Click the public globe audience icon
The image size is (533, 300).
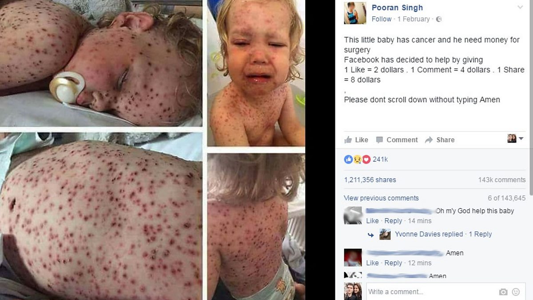[x=439, y=19]
